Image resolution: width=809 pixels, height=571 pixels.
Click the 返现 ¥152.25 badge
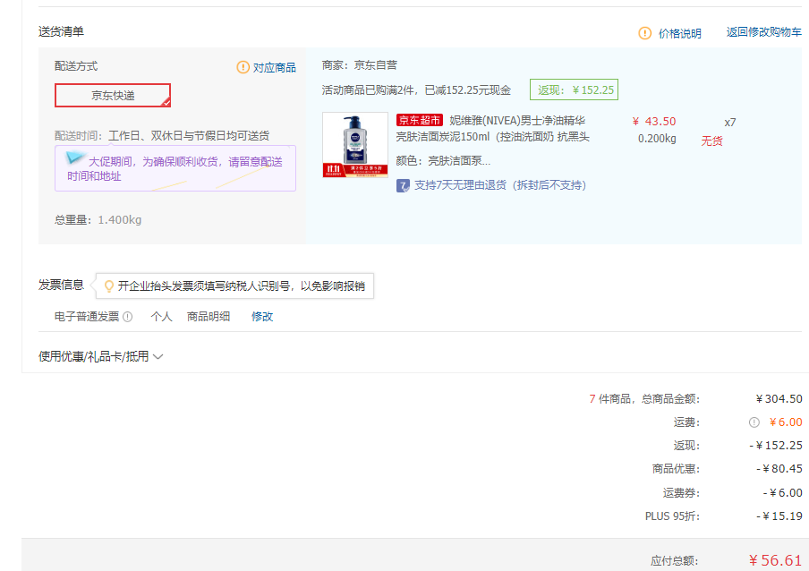click(x=574, y=89)
